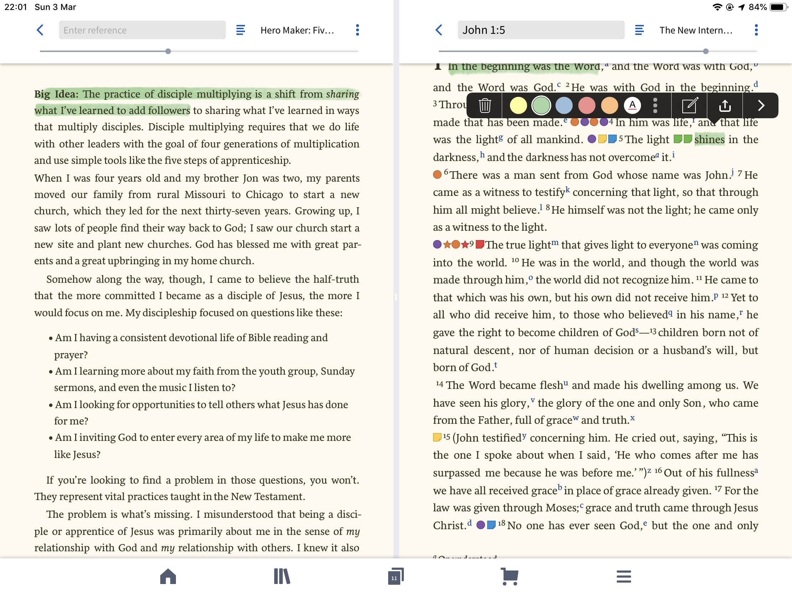Open contents list in Bible pane
This screenshot has height=594, width=792.
tap(639, 30)
